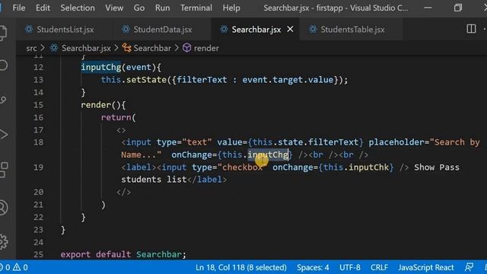Screen dimensions: 487x274
Task: Click the warning triangle status icon
Action: click(17, 267)
